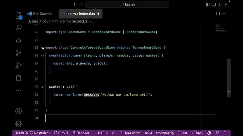Open editor More Actions ellipsis menu
This screenshot has width=243, height=136.
point(225,14)
